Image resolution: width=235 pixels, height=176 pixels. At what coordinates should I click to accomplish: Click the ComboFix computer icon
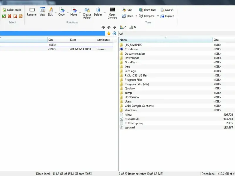122,49
